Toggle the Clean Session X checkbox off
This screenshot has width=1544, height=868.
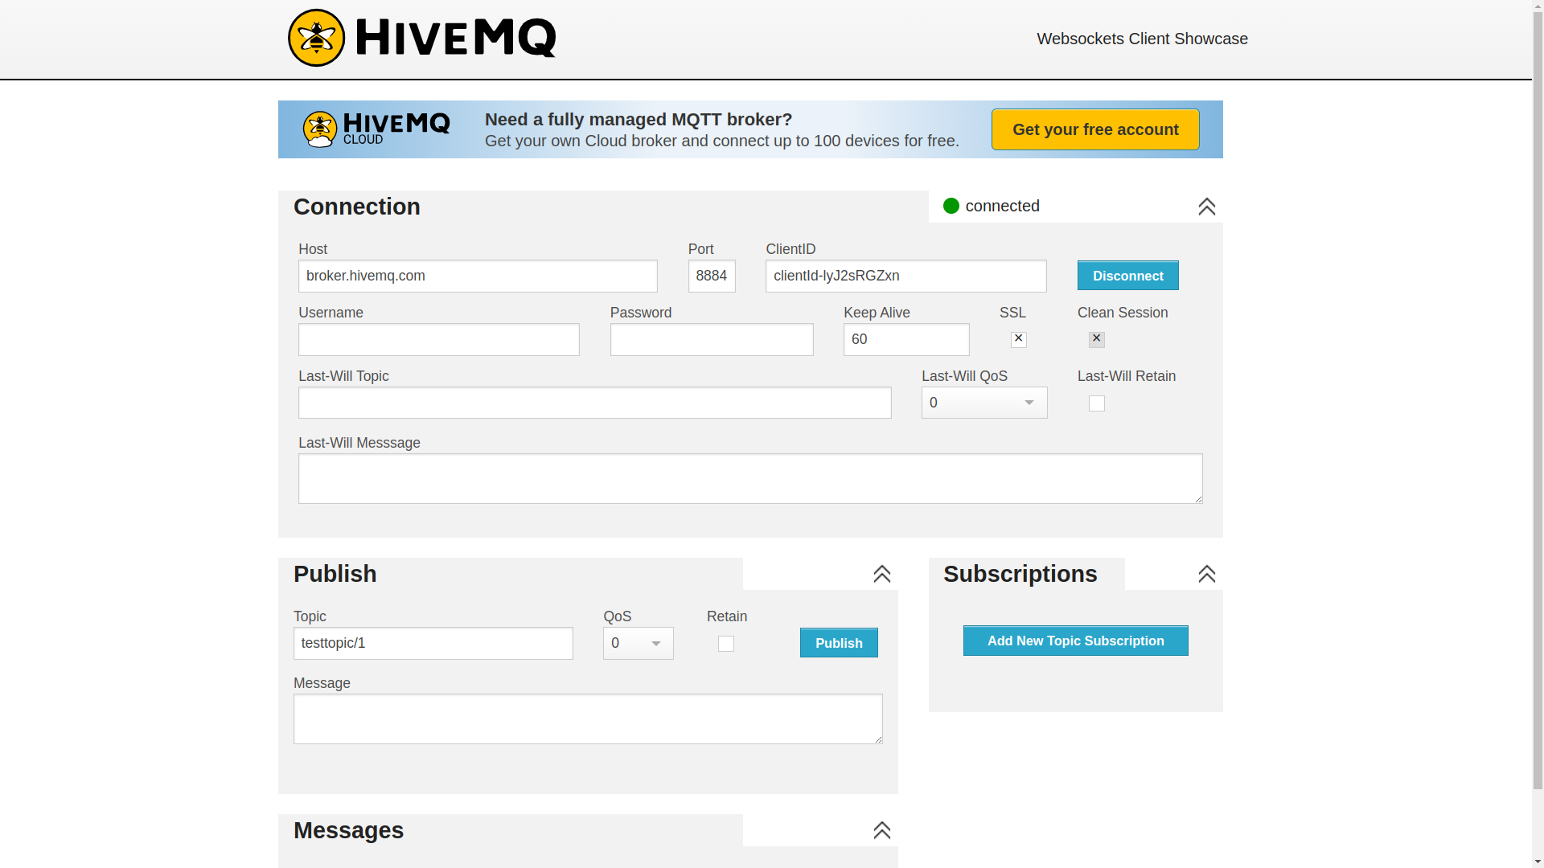coord(1097,338)
